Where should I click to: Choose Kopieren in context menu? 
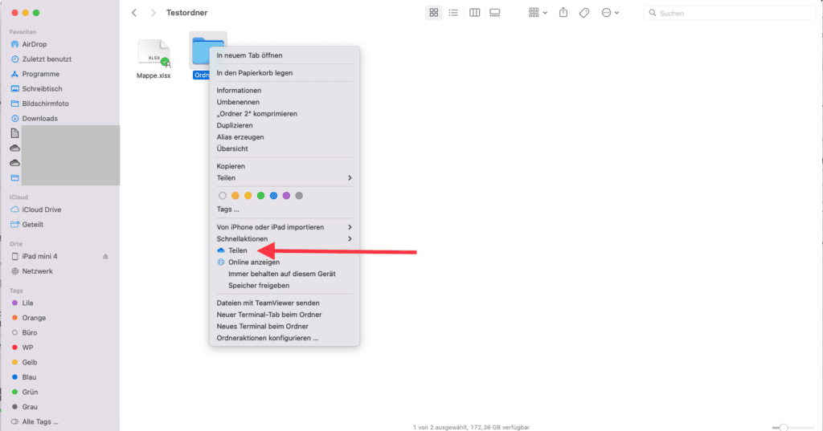coord(285,166)
